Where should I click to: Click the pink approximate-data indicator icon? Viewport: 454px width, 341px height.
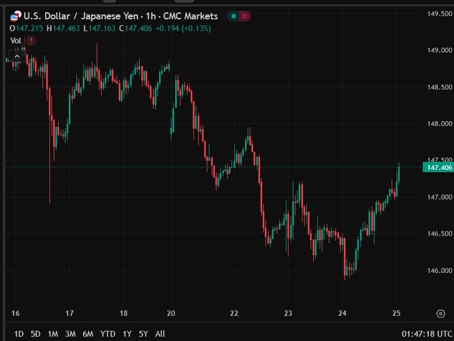point(245,16)
